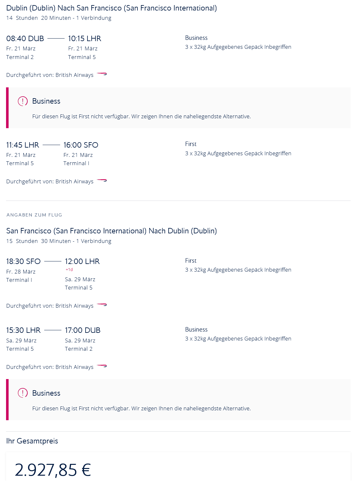The height and width of the screenshot is (483, 356).
Task: Click the 16:00 SFO arrival time
Action: tap(81, 145)
